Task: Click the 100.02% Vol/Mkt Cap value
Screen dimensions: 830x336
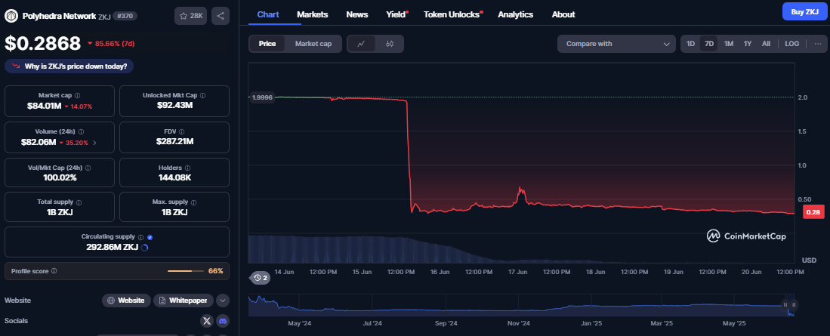Action: tap(60, 177)
